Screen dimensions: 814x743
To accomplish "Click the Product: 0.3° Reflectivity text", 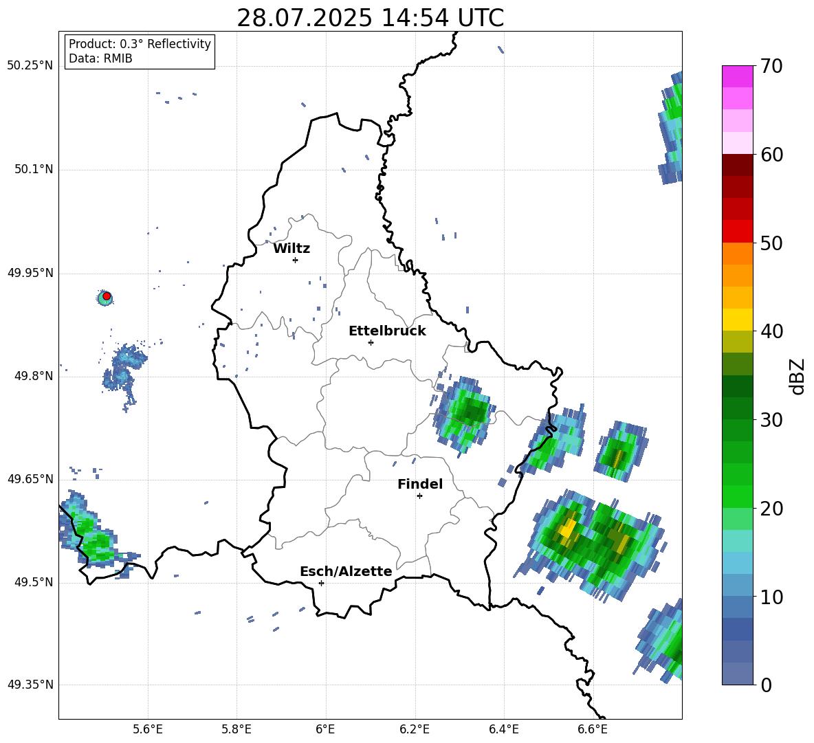I will [x=140, y=44].
